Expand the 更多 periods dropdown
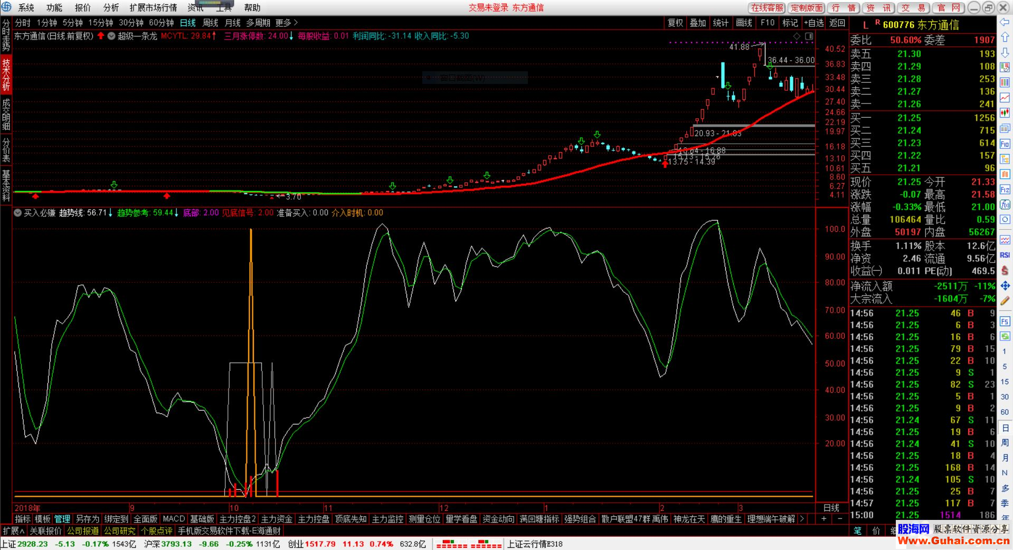 tap(287, 23)
